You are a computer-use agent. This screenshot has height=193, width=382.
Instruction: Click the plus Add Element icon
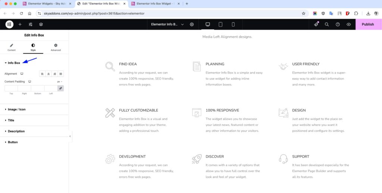coord(20,24)
